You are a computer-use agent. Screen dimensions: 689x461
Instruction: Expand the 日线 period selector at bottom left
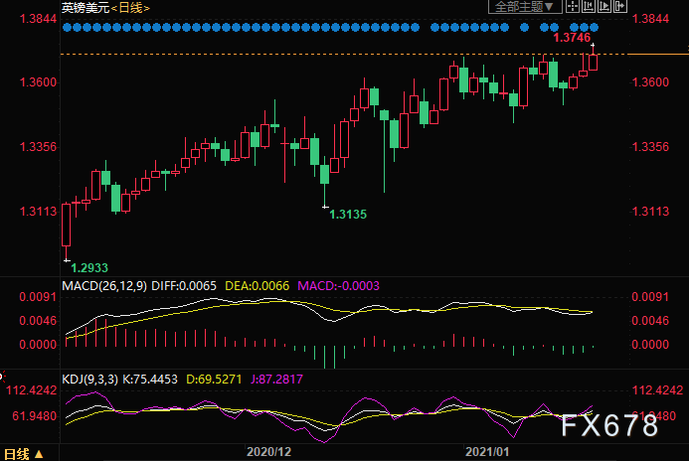coord(23,454)
